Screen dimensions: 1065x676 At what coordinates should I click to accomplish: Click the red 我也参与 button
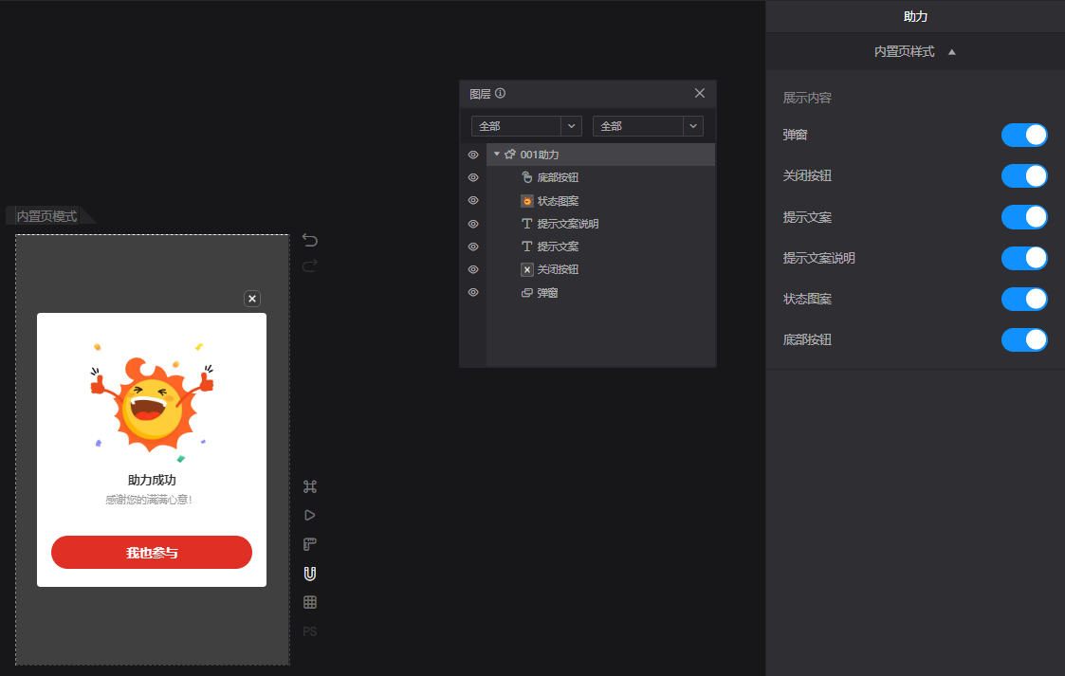click(x=152, y=553)
